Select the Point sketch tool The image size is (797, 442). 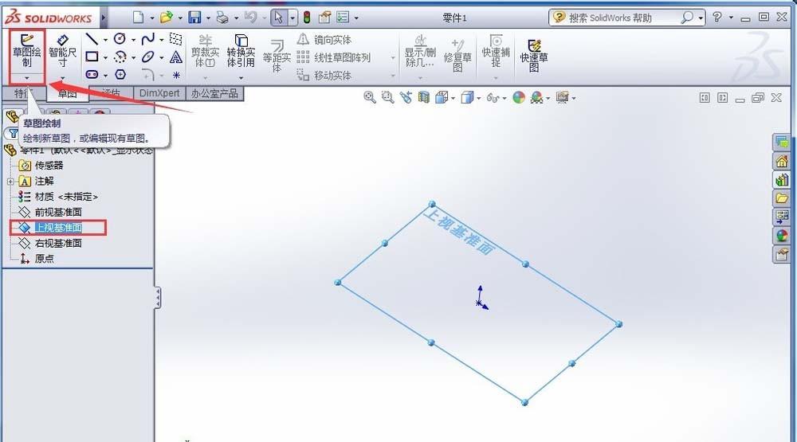click(176, 75)
